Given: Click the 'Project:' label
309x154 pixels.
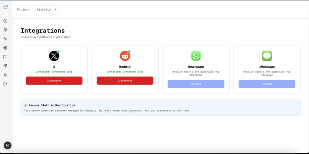Looking at the screenshot, I should coord(24,10).
